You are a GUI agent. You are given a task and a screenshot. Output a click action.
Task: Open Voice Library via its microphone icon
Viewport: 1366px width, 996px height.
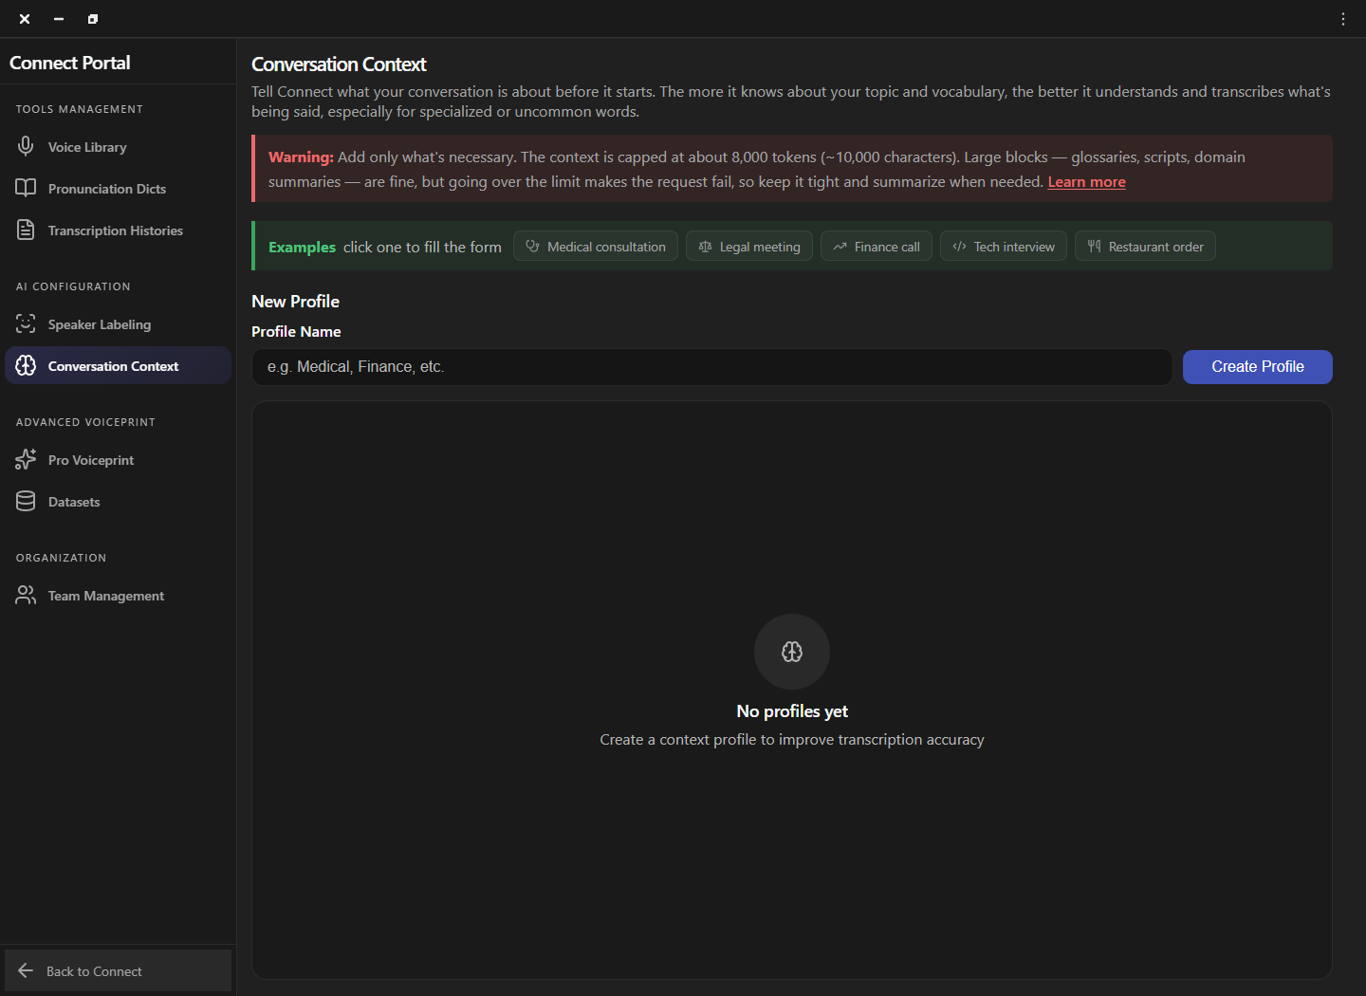point(26,146)
